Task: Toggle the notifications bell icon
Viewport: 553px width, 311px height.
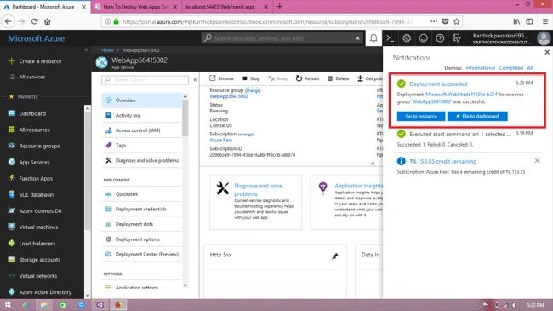Action: pos(373,38)
